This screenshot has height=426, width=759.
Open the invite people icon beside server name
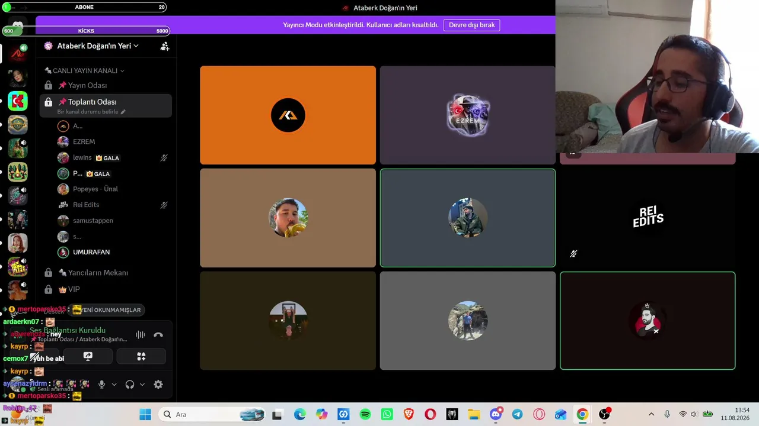[x=165, y=46]
